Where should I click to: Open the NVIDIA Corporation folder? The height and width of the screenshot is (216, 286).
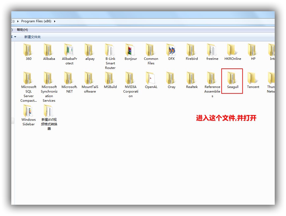tap(131, 78)
